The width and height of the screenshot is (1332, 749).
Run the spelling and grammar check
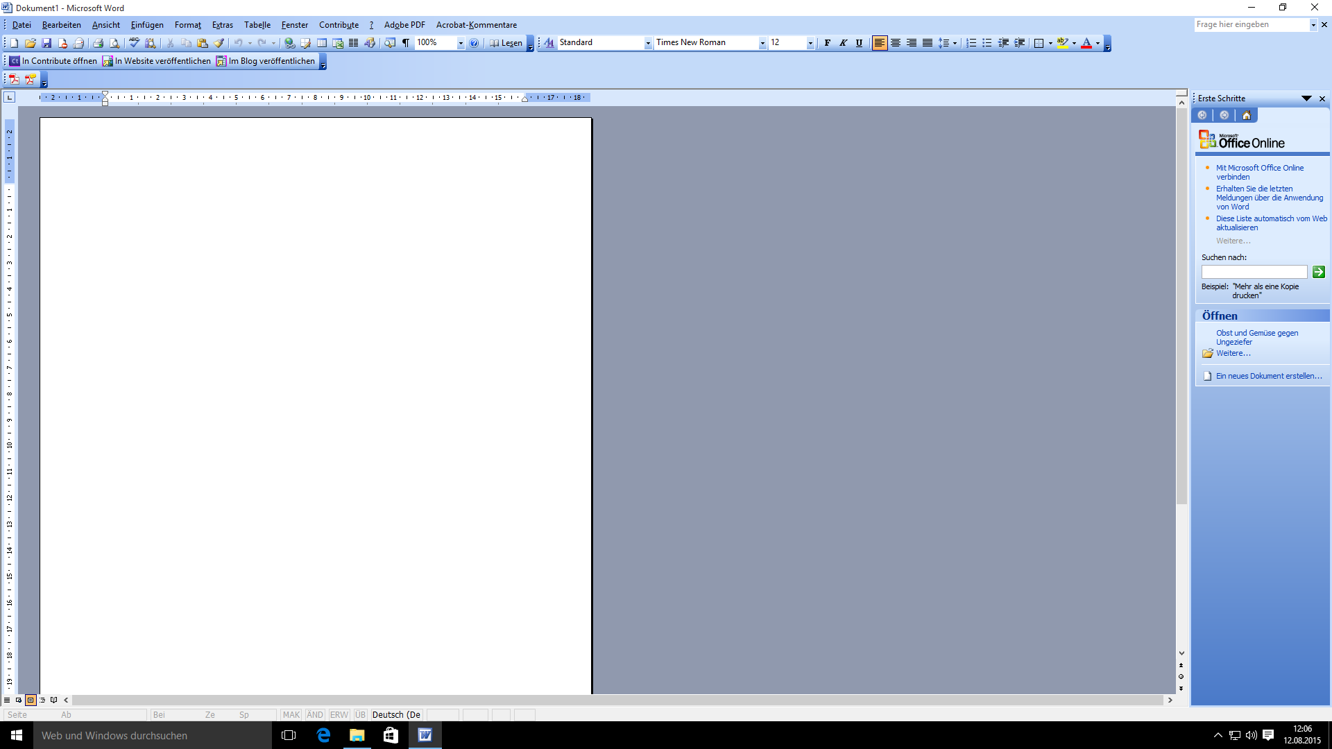(x=135, y=43)
